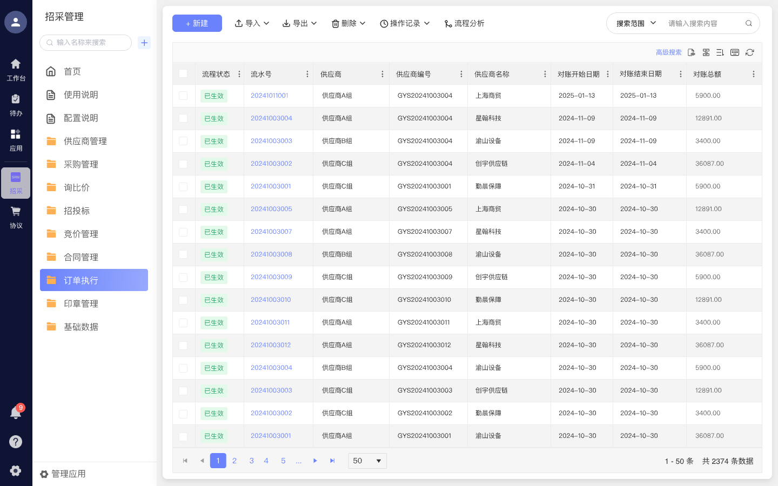Check row 20241003007 checkbox

[x=183, y=232]
